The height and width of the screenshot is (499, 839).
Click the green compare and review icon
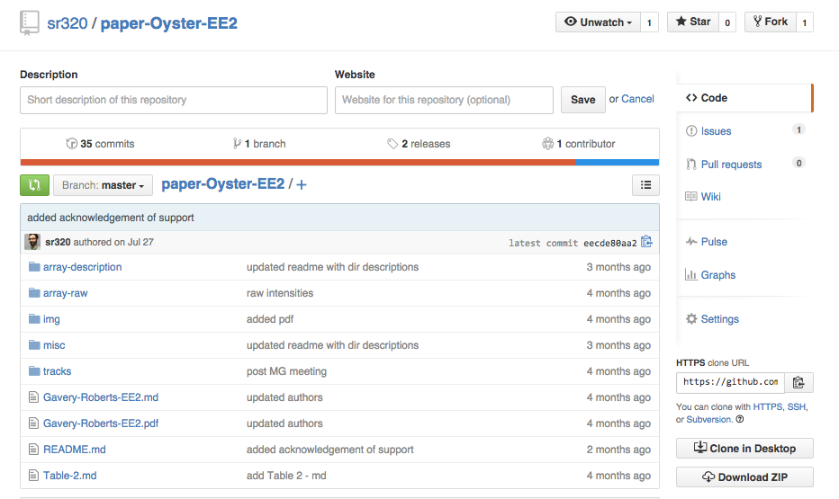tap(34, 185)
